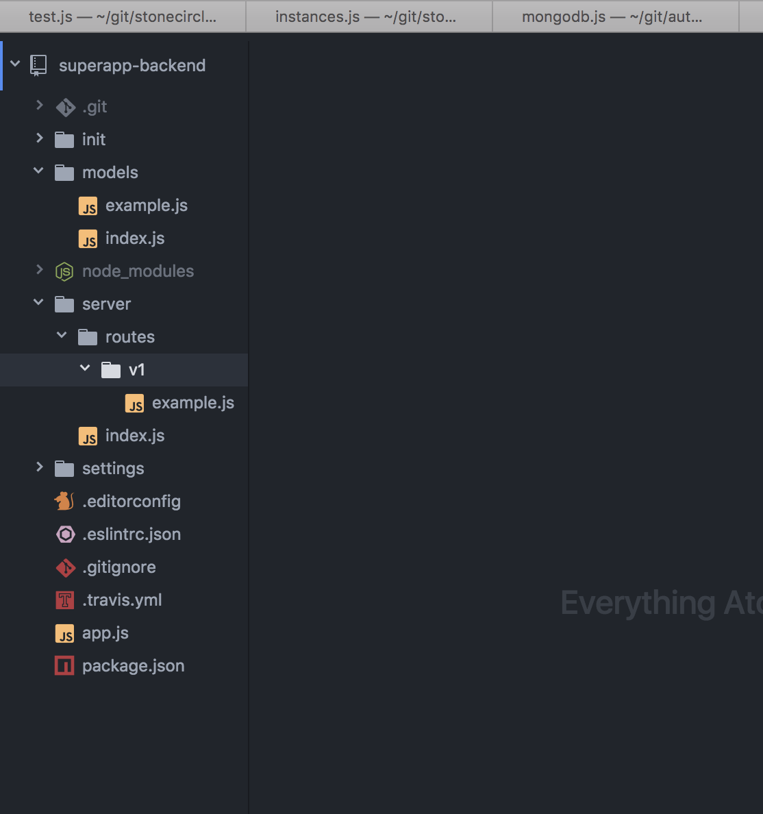Open index.js in the models folder

point(135,238)
